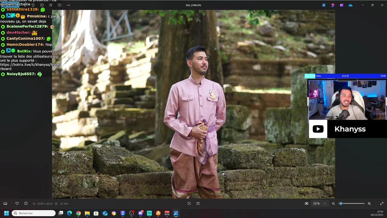Launch Google Chrome from the taskbar
Image resolution: width=387 pixels, height=218 pixels.
point(78,213)
